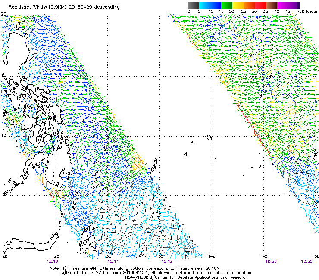Click the latitude label '20' at top left
Viewport: 319px width, 280px height.
(x=3, y=14)
